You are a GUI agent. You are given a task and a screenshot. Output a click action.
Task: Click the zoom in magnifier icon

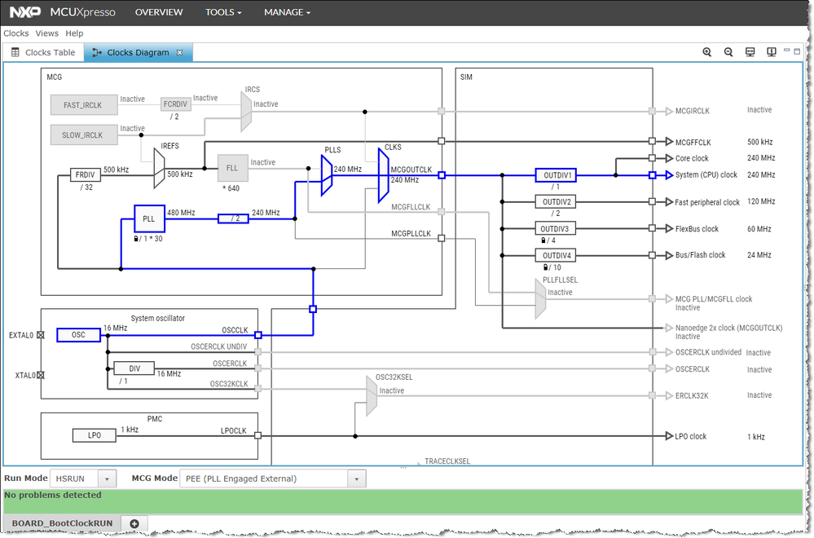tap(707, 52)
